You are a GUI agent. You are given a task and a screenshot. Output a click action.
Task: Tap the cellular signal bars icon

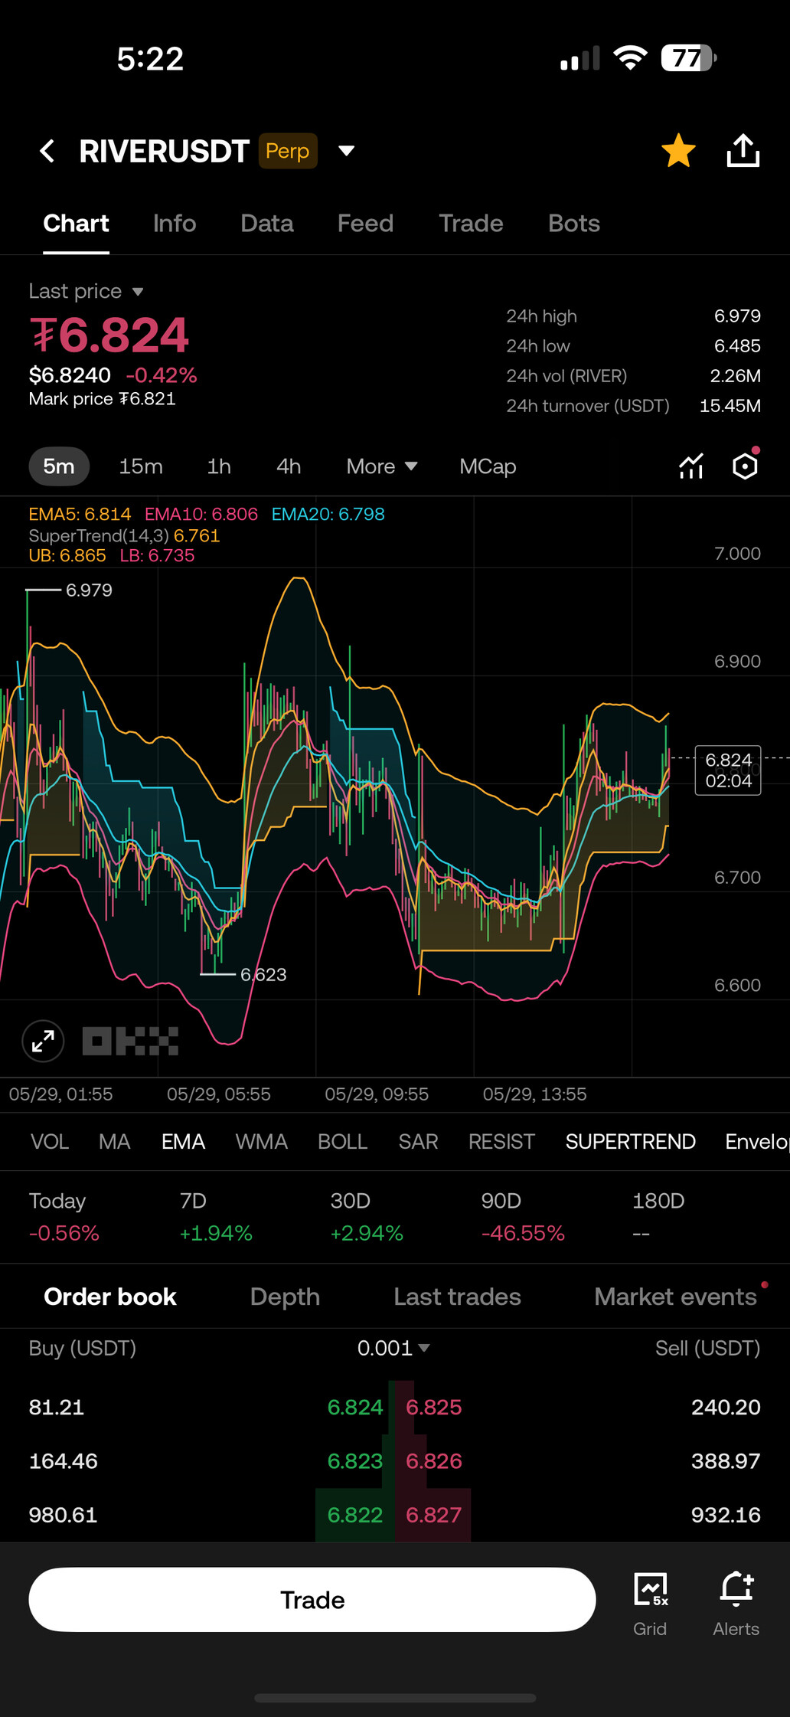click(x=579, y=58)
